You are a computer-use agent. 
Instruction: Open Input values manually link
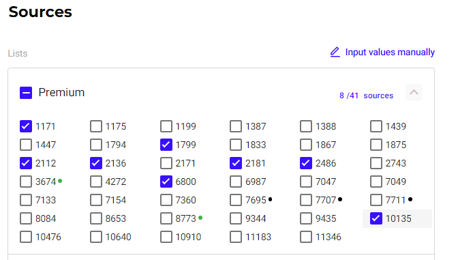click(390, 52)
